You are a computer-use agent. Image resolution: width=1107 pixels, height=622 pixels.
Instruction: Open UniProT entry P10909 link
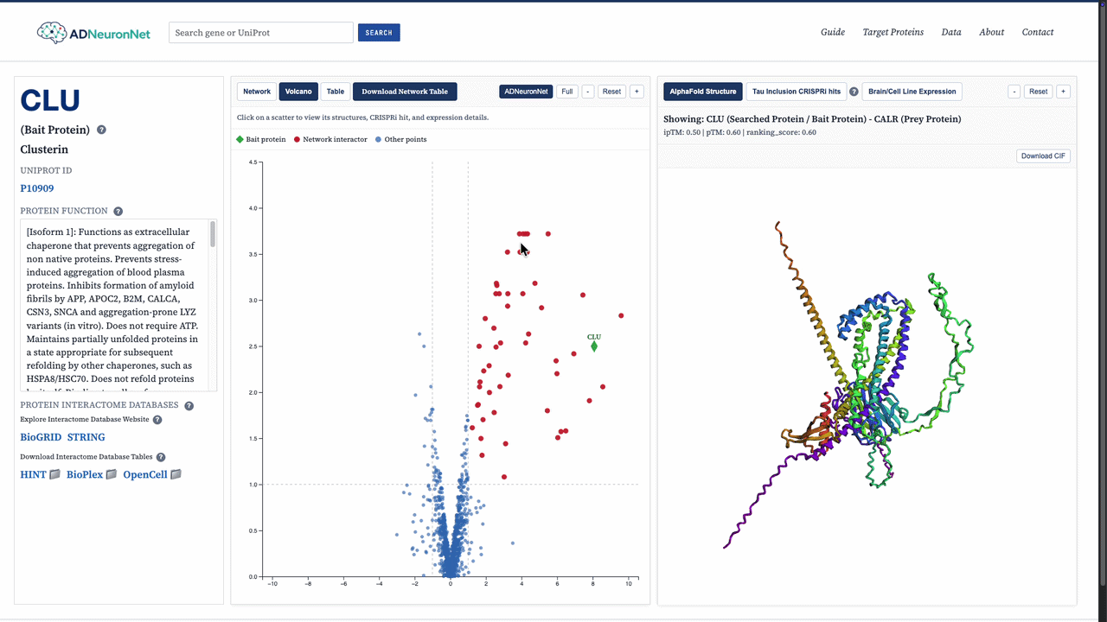[x=37, y=188]
